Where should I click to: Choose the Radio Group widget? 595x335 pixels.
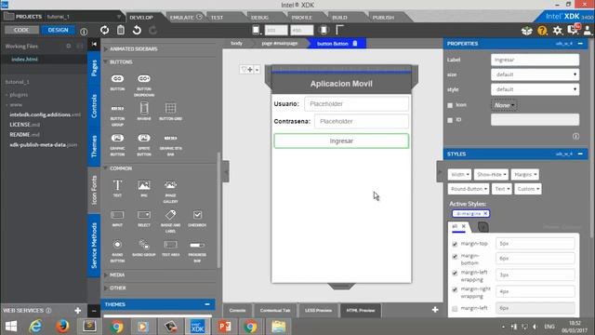click(144, 248)
